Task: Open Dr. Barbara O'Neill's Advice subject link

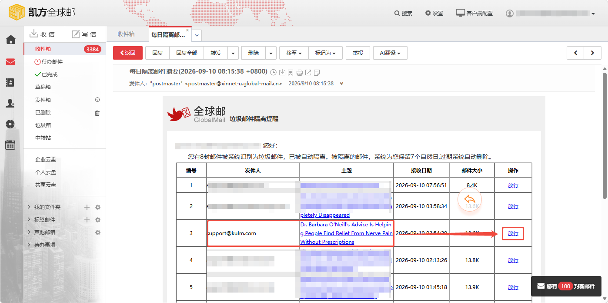Action: click(x=346, y=233)
